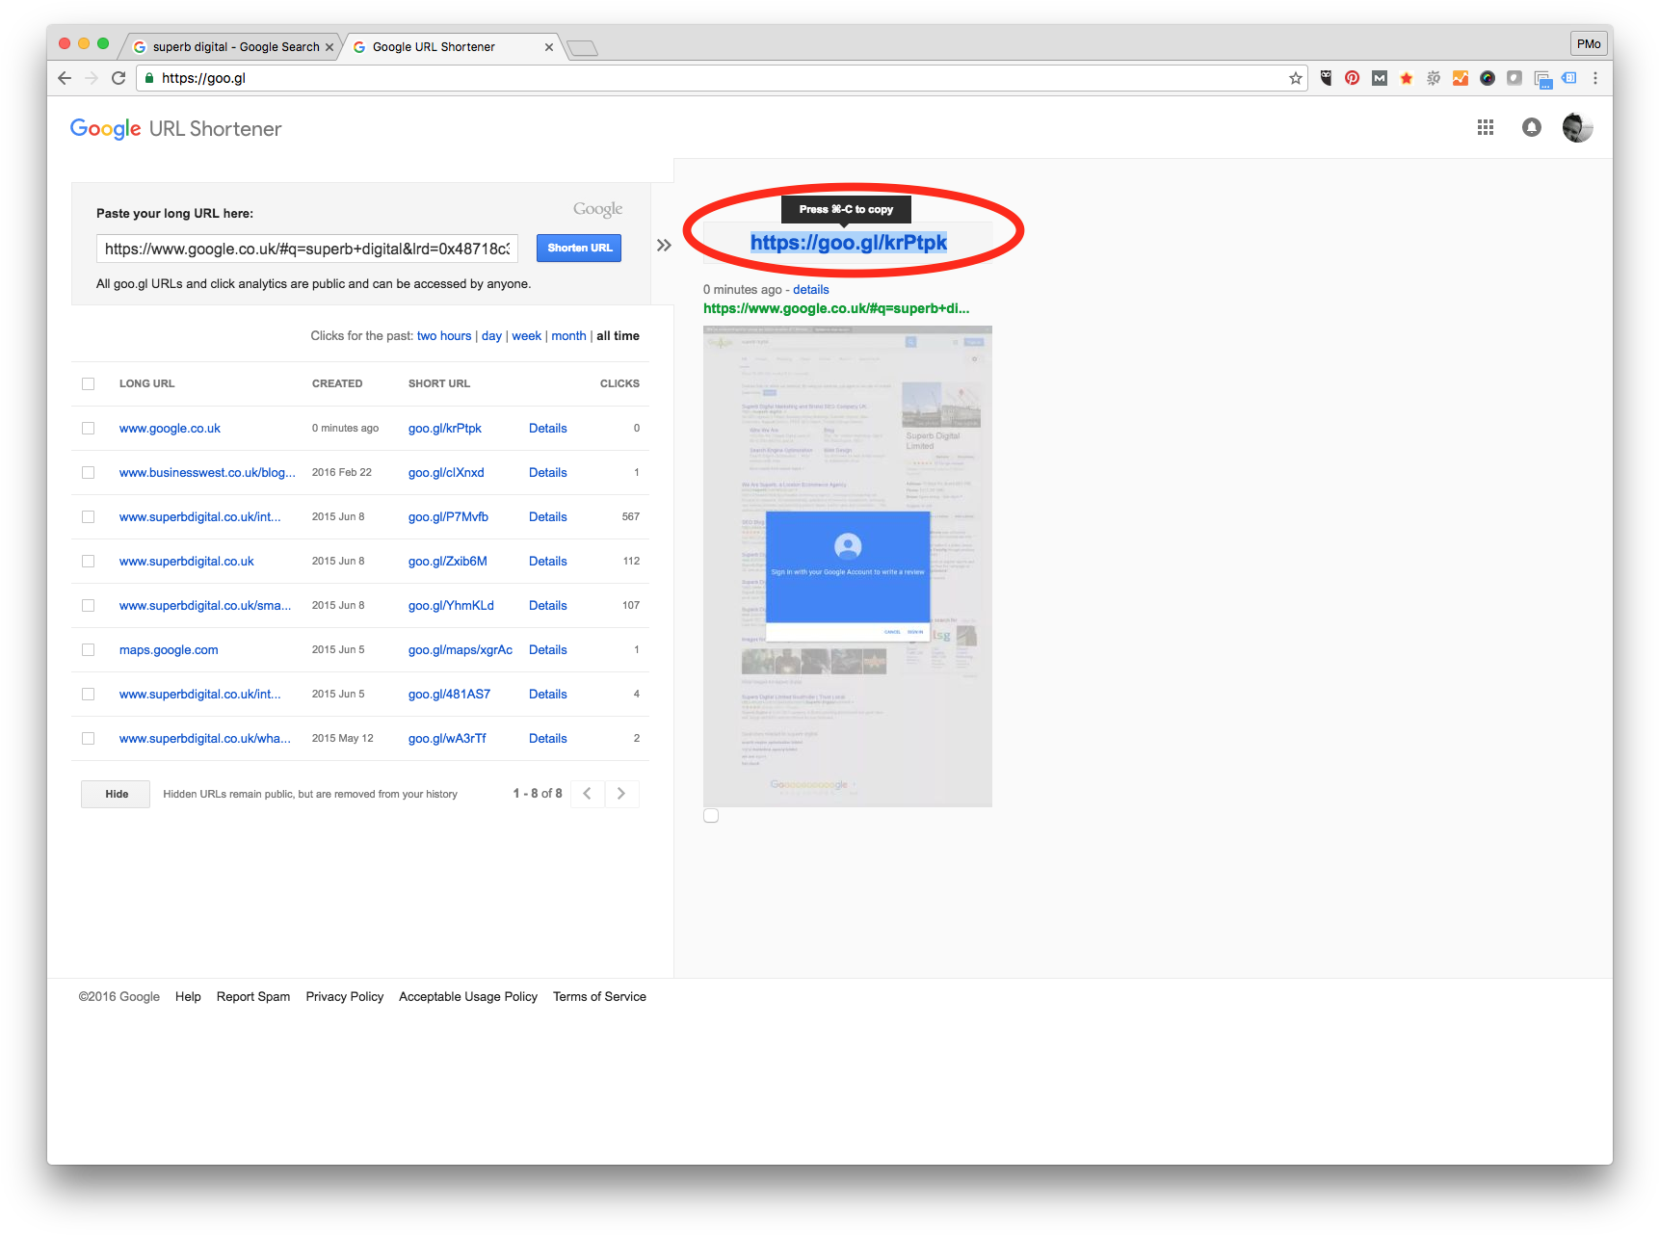Check the checkbox beside goo.gl/P7Mvfb row
This screenshot has width=1659, height=1235.
[x=88, y=516]
